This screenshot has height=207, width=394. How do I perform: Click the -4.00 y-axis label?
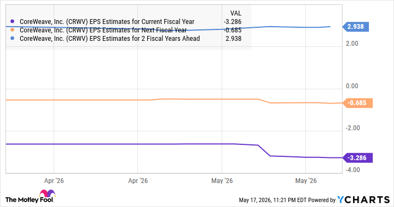353,170
